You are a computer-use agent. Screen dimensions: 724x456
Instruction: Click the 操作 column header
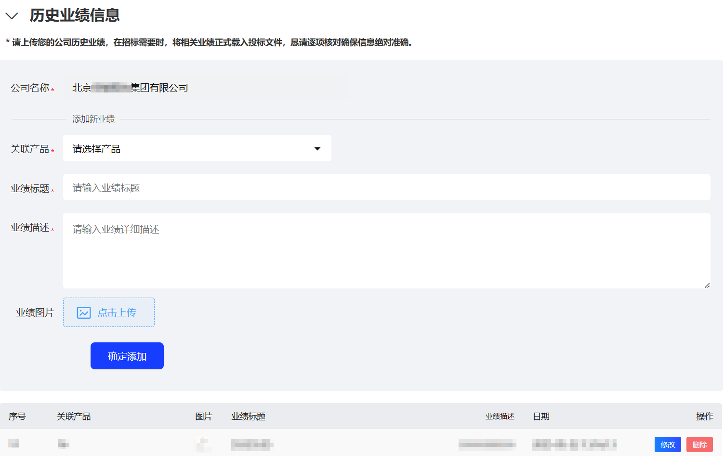704,417
